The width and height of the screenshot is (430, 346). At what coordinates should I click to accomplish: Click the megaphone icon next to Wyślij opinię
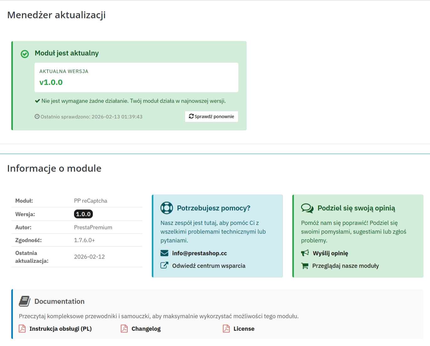305,253
